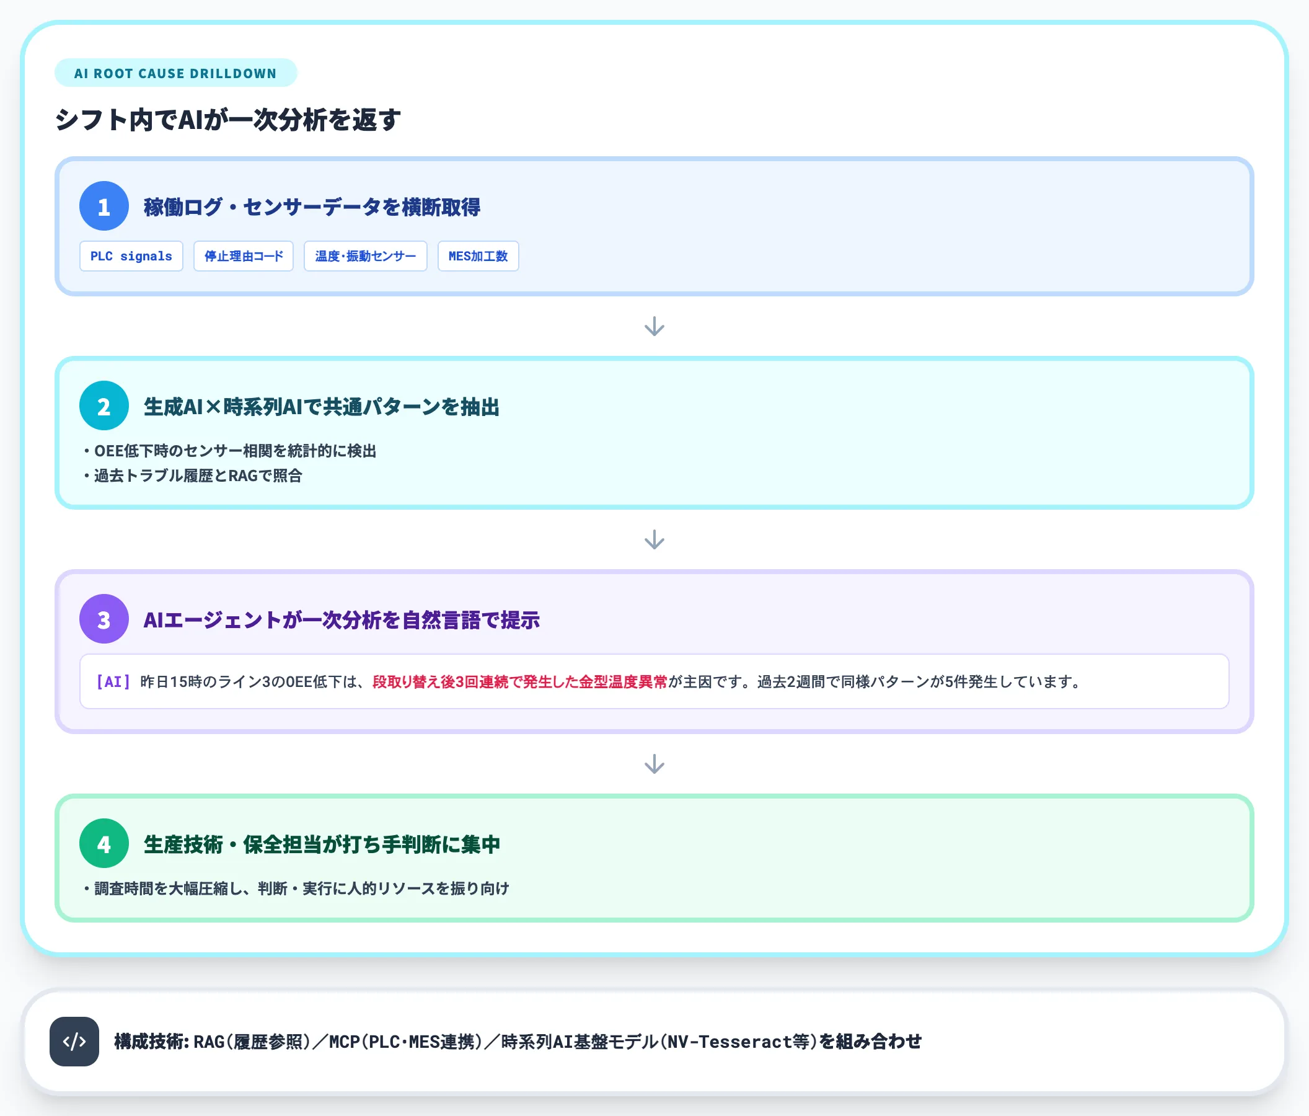The width and height of the screenshot is (1309, 1116).
Task: Click the bullet 過去トラブル履歴とRAGで照合
Action: click(198, 475)
